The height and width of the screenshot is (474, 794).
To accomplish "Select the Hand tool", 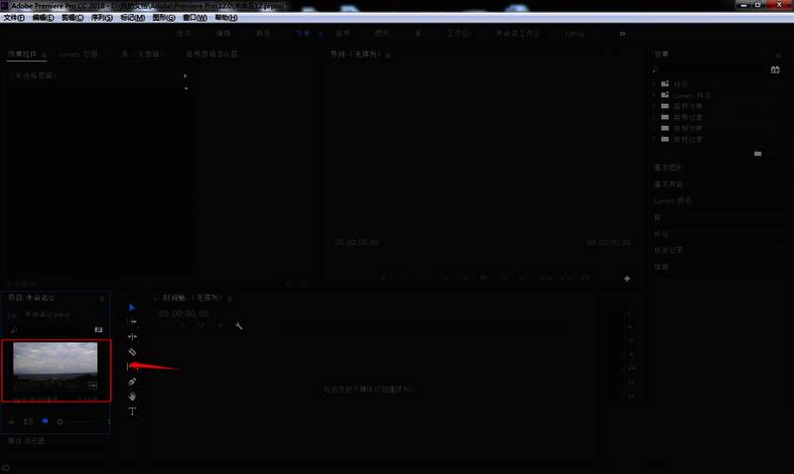I will coord(132,396).
